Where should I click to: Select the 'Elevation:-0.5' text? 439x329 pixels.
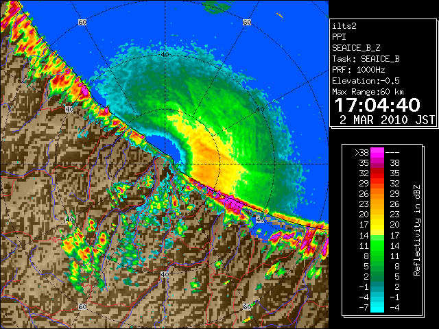coord(366,81)
